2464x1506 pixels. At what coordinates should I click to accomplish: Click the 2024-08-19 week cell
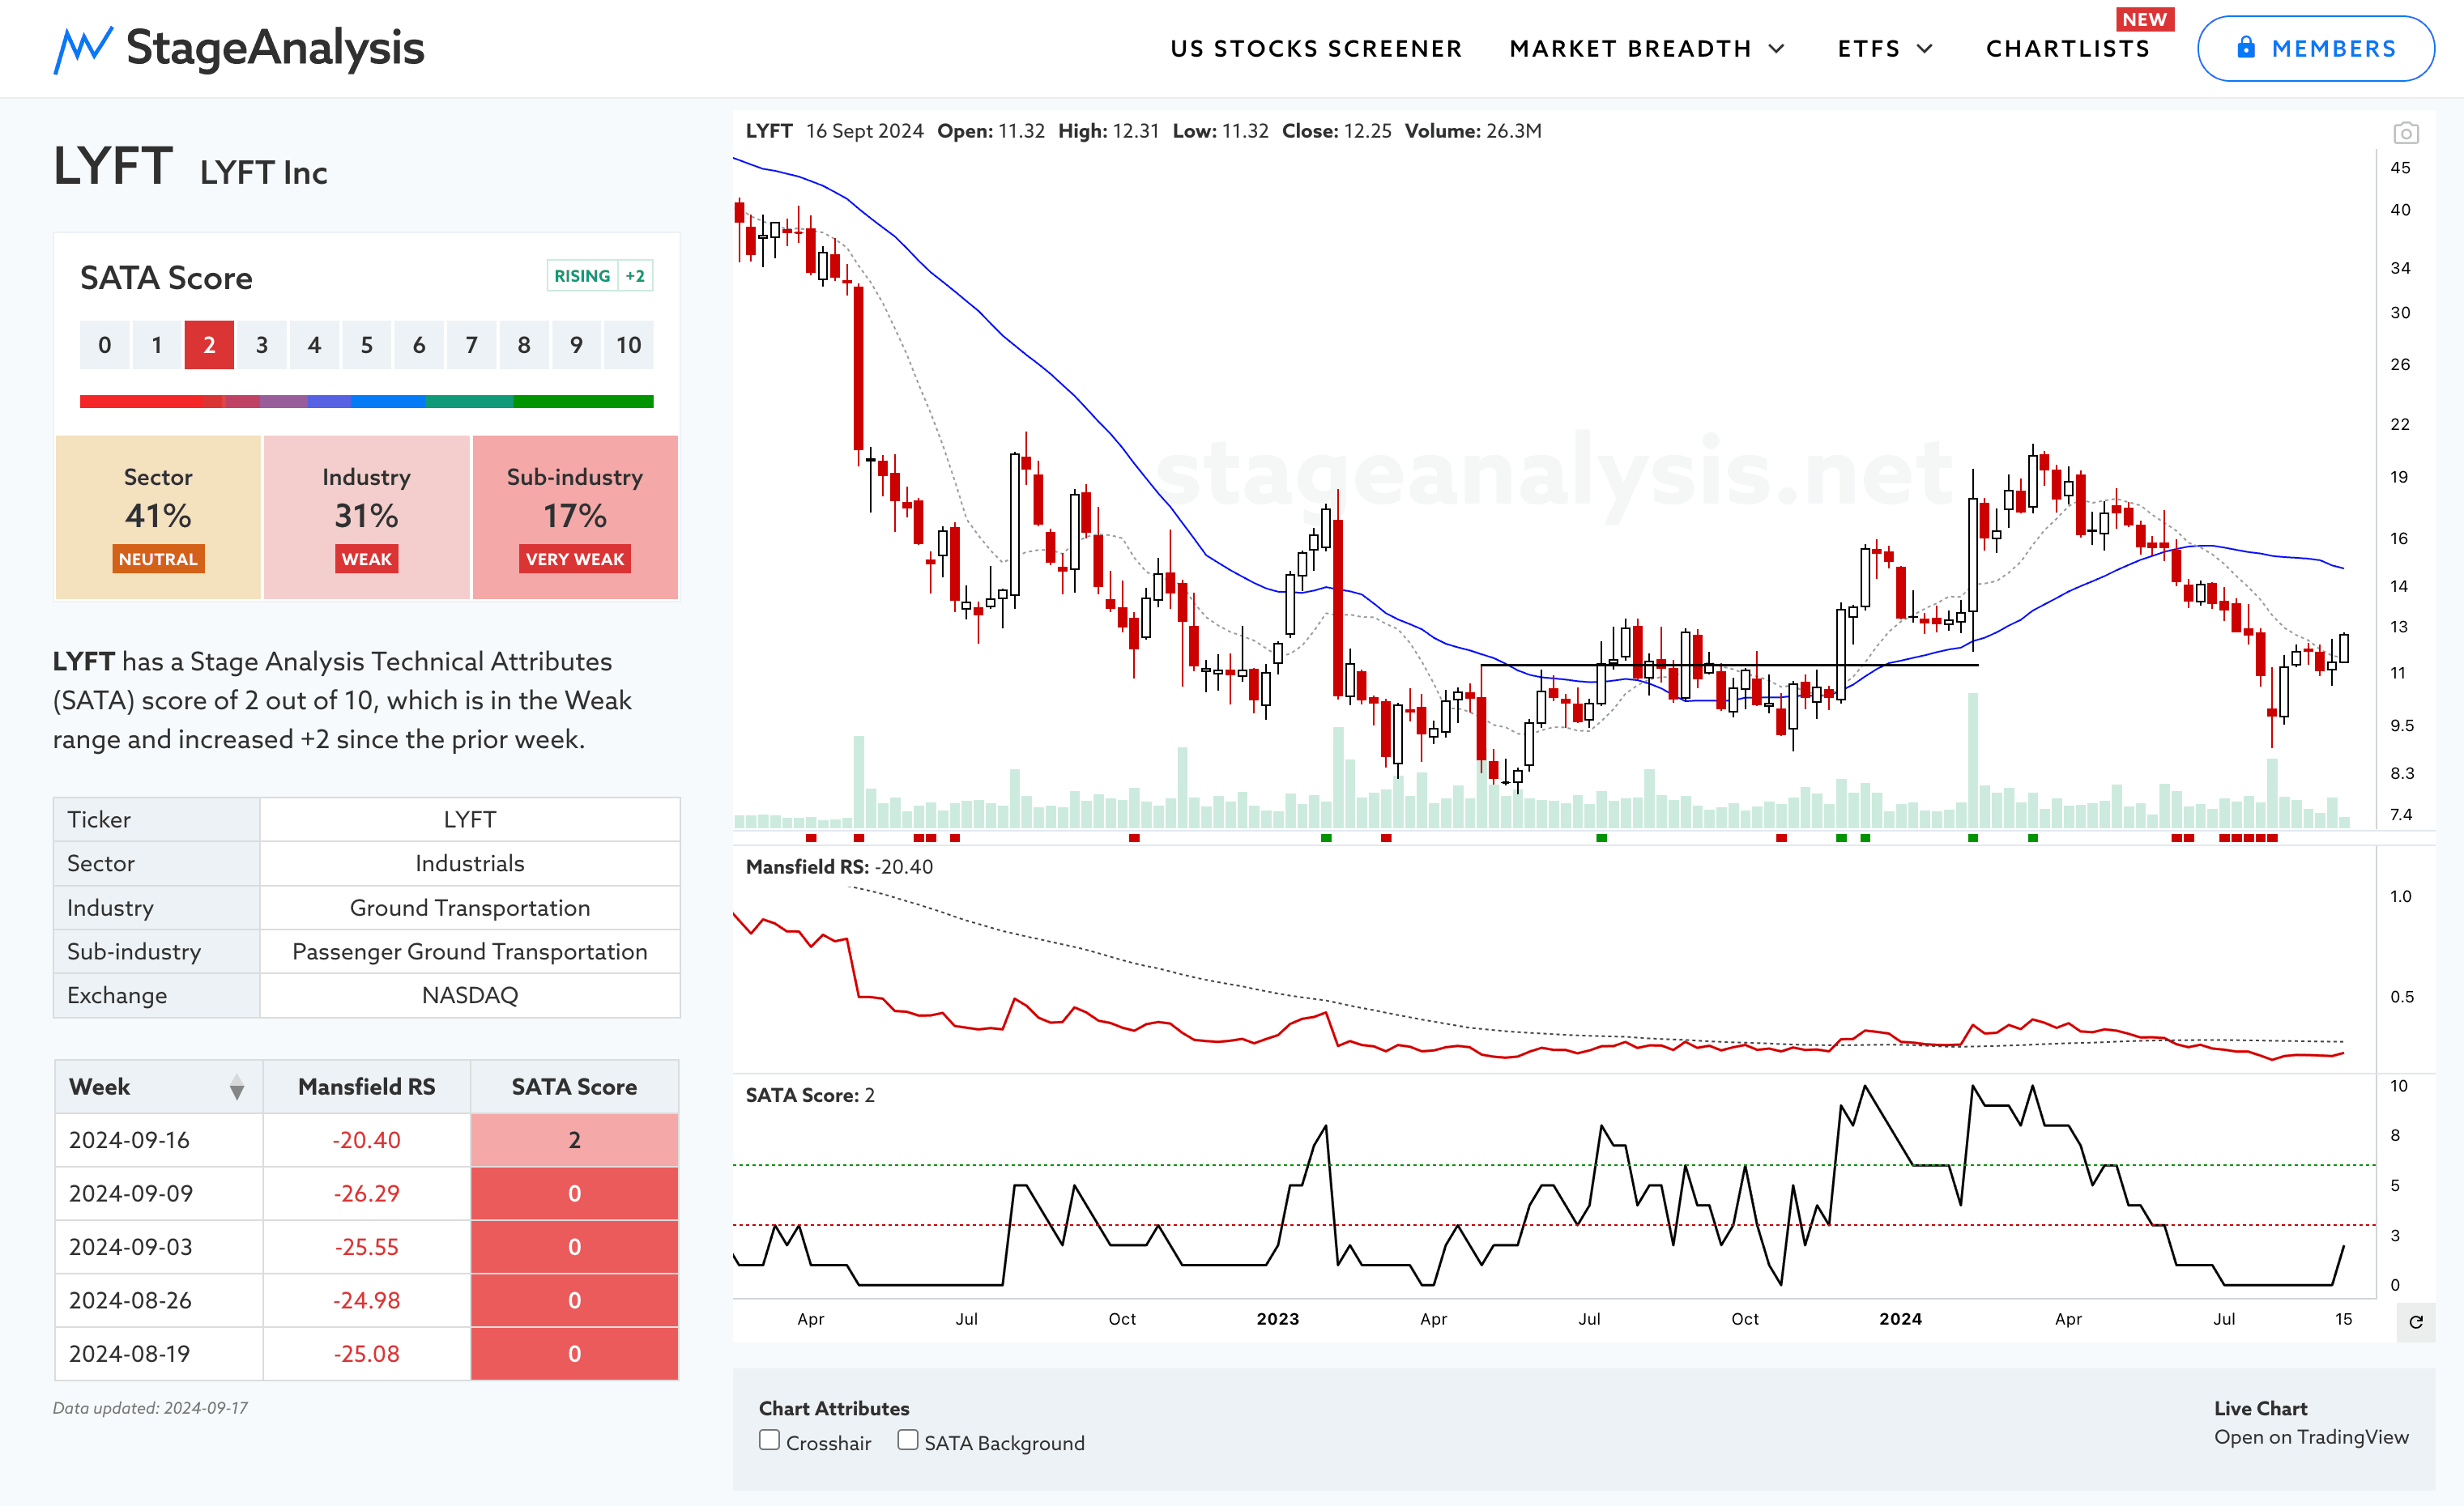coord(159,1354)
